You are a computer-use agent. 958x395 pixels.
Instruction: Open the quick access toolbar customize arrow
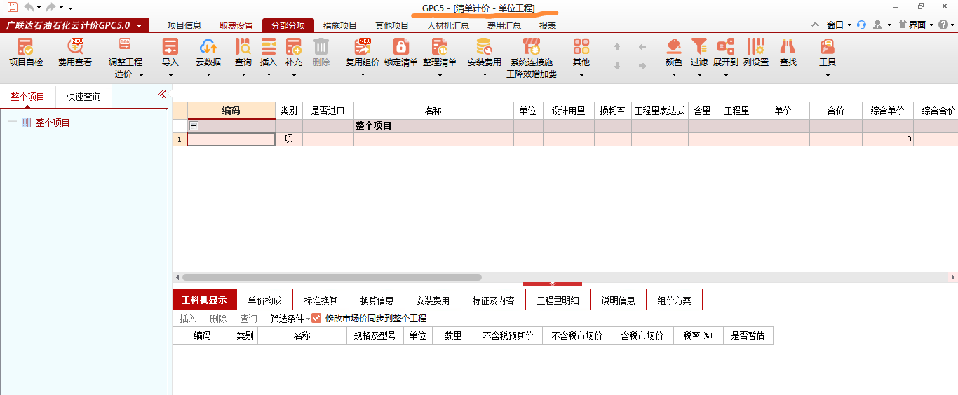(71, 7)
